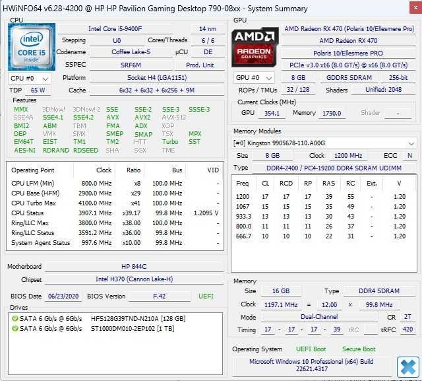Click the green status icon for HFS128G39TND-N210A drive
This screenshot has width=422, height=381.
point(15,319)
